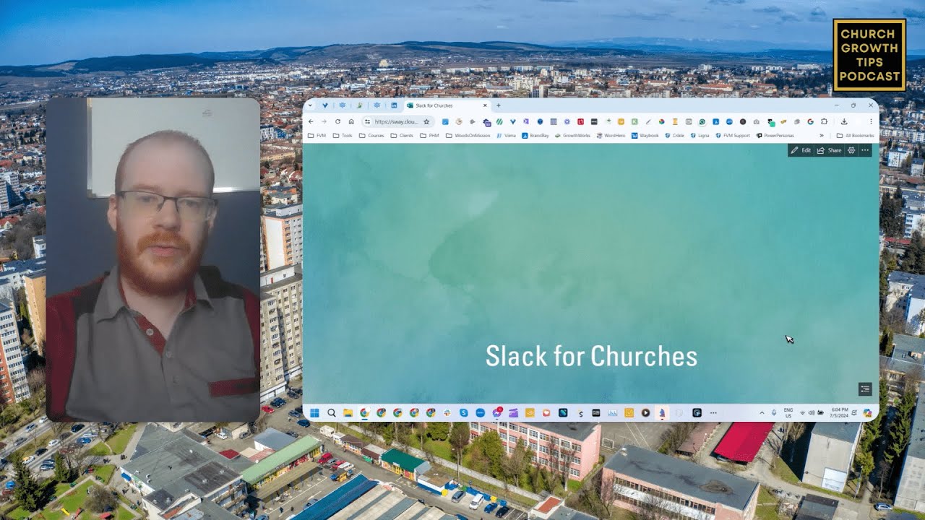The height and width of the screenshot is (520, 925).
Task: Open the PHM bookmarks folder
Action: coord(429,135)
